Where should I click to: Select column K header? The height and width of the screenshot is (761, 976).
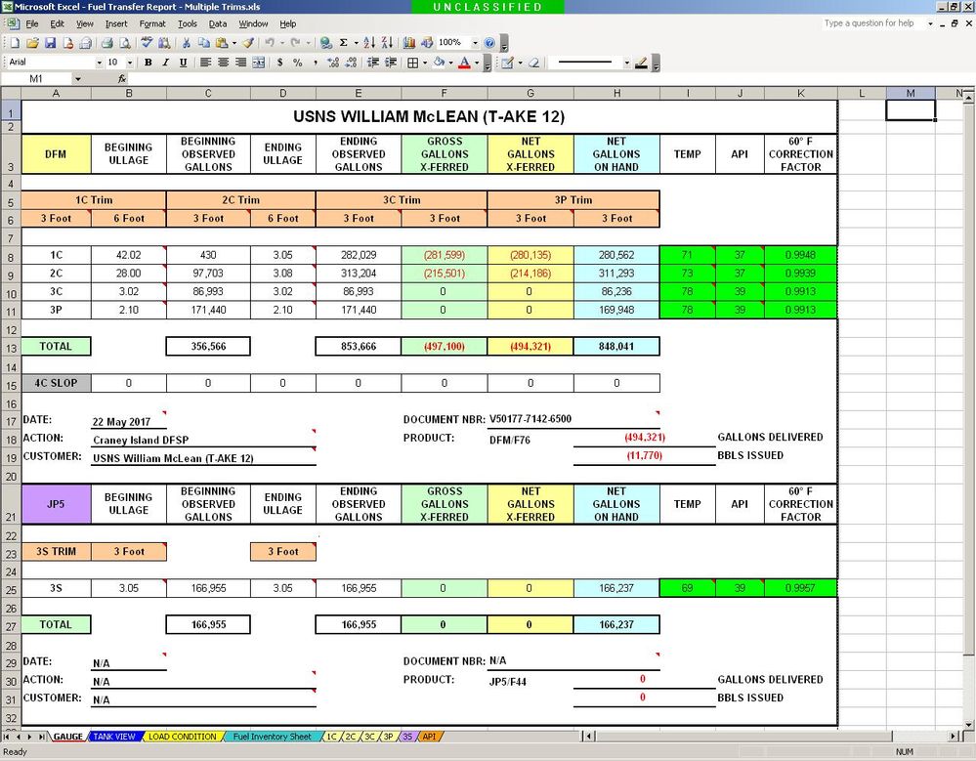(800, 94)
